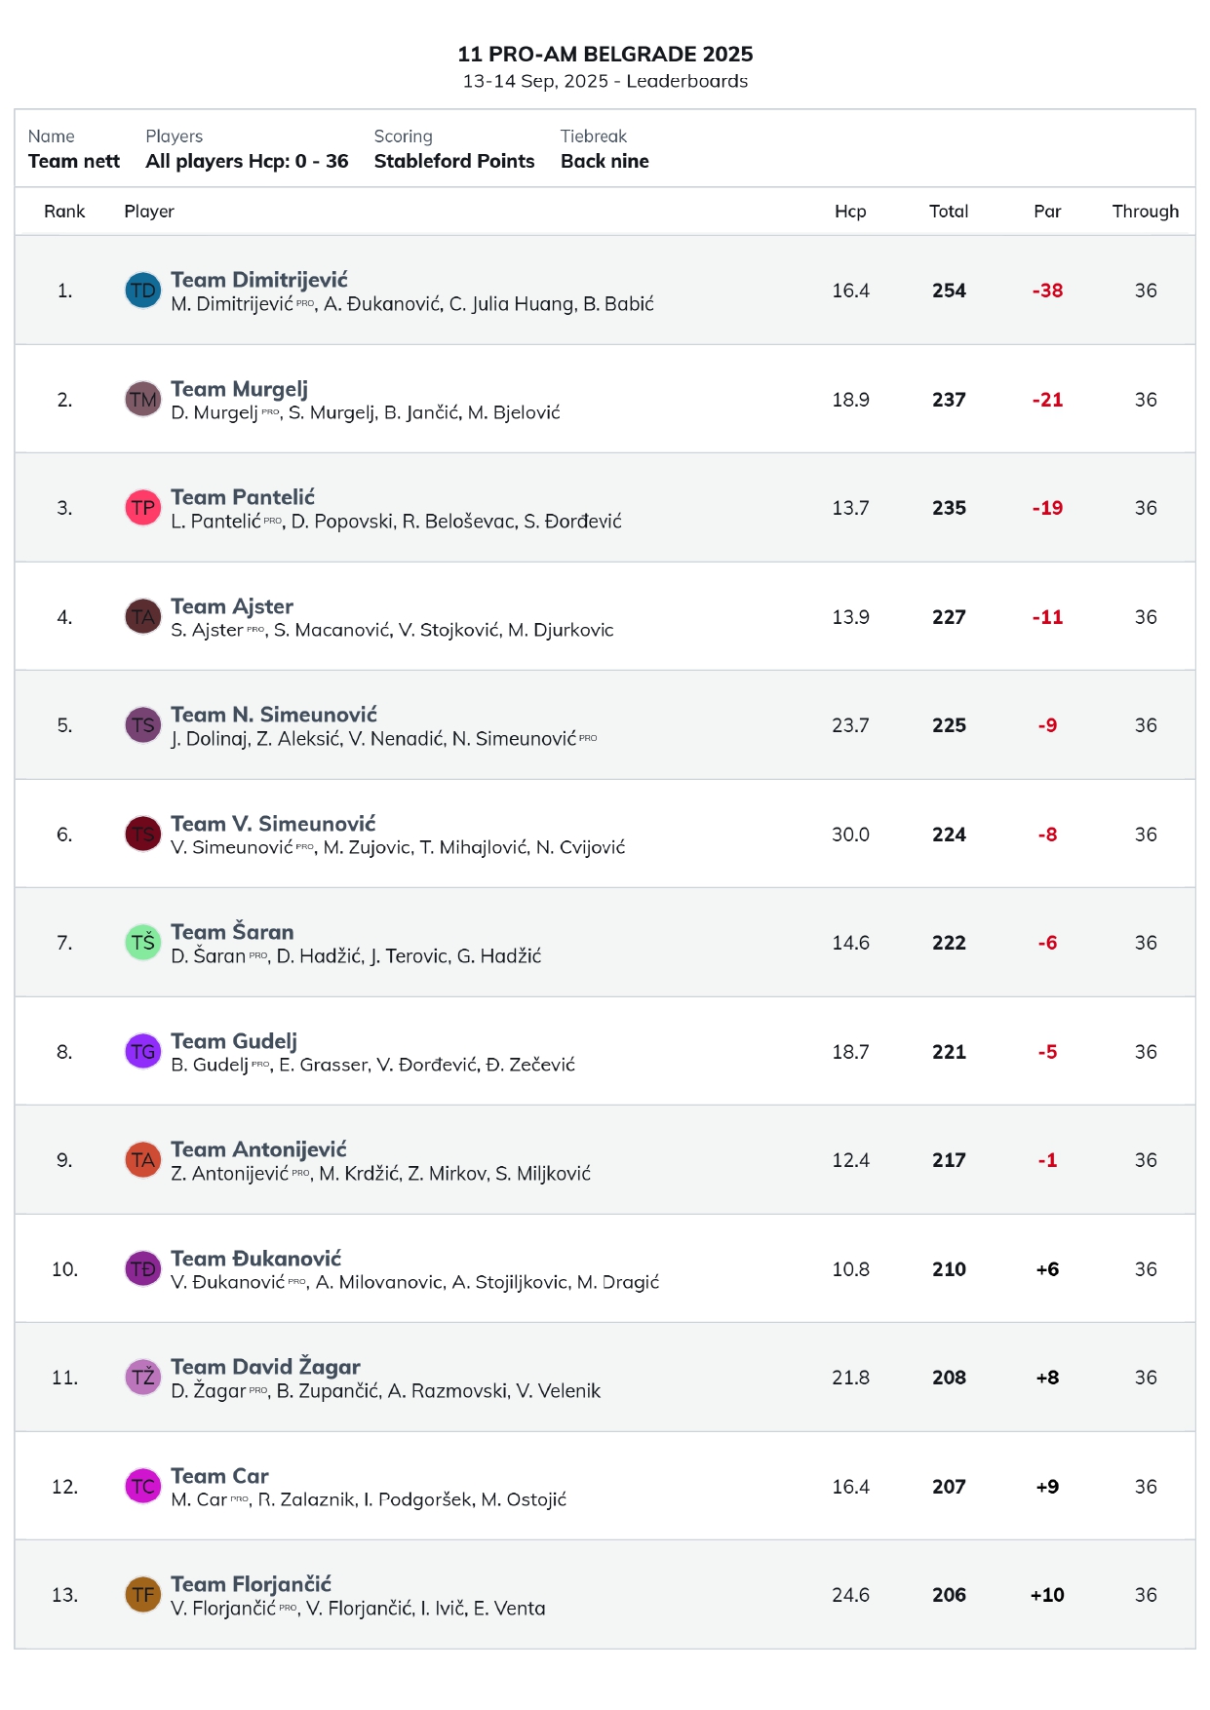Viewport: 1210px width, 1710px height.
Task: Click Stableford Points scoring label
Action: click(x=454, y=162)
